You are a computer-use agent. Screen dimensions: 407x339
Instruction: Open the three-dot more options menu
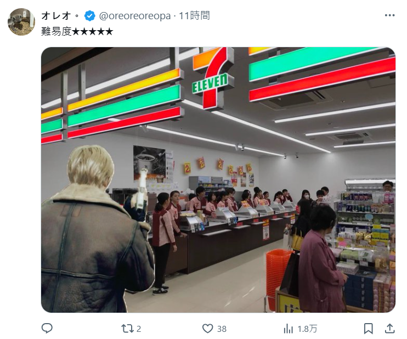pyautogui.click(x=389, y=15)
